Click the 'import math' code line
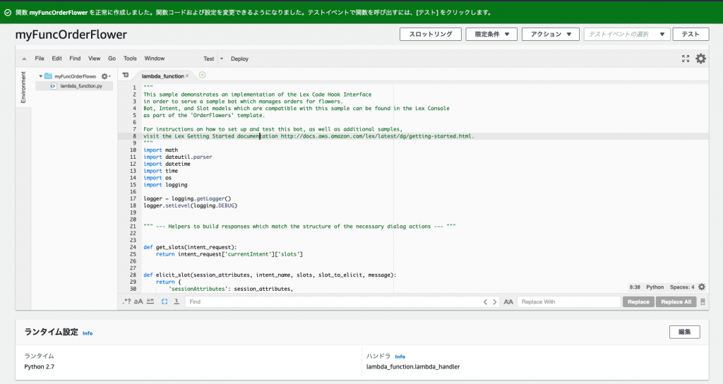Image resolution: width=723 pixels, height=384 pixels. [x=160, y=150]
